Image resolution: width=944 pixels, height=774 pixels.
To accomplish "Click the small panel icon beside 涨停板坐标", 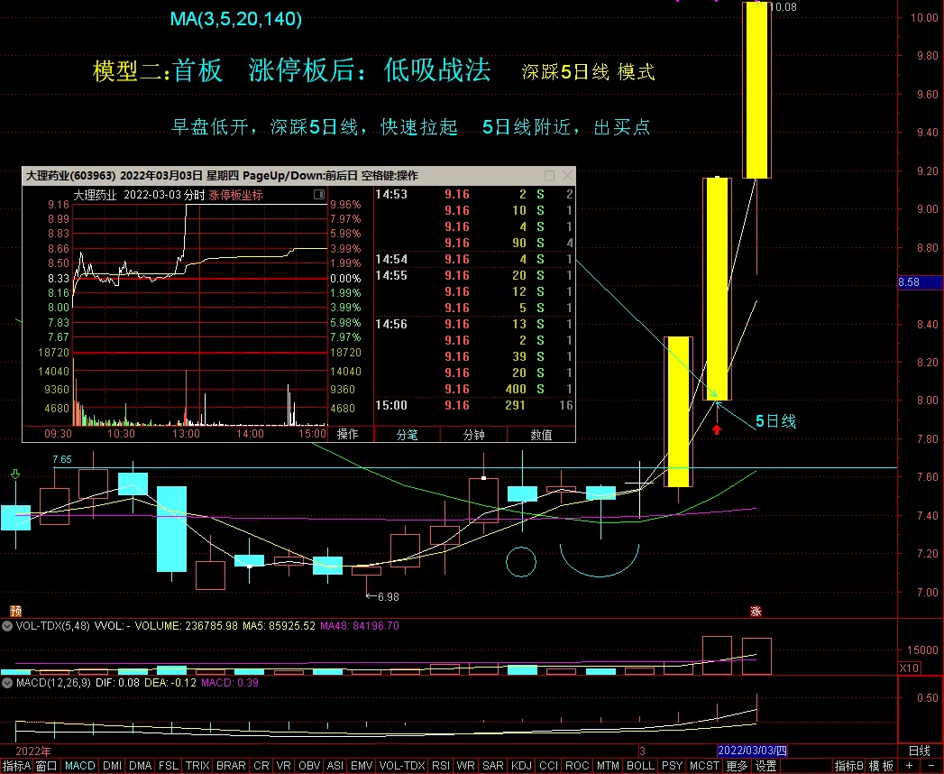I will (319, 195).
